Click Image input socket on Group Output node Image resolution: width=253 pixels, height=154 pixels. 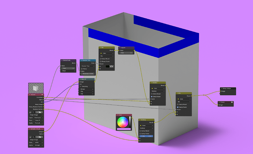[220, 91]
